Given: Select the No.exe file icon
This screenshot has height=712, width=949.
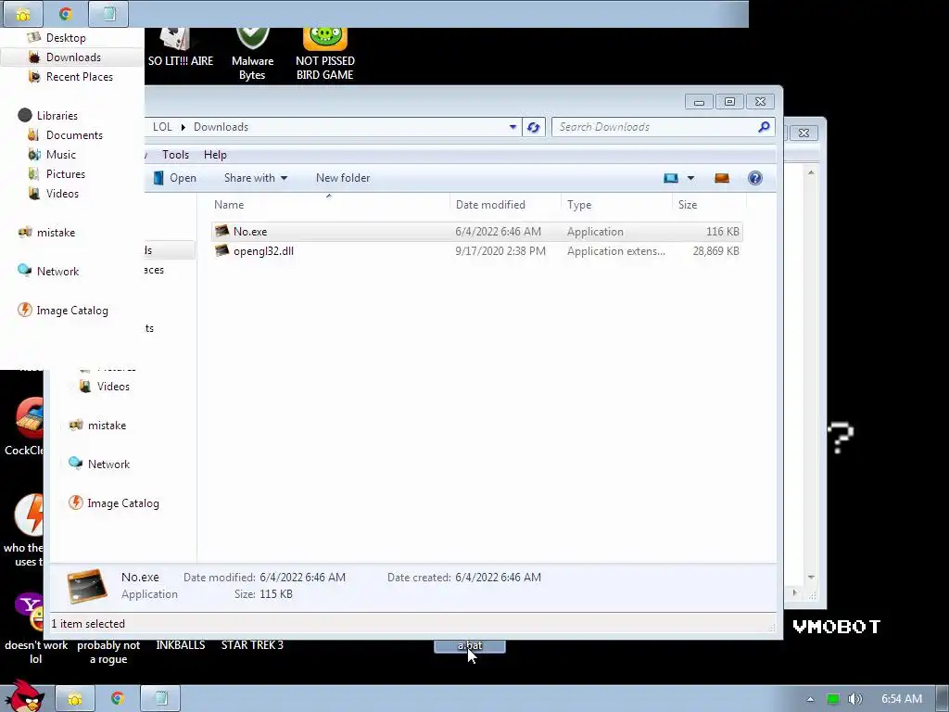Looking at the screenshot, I should coord(222,231).
